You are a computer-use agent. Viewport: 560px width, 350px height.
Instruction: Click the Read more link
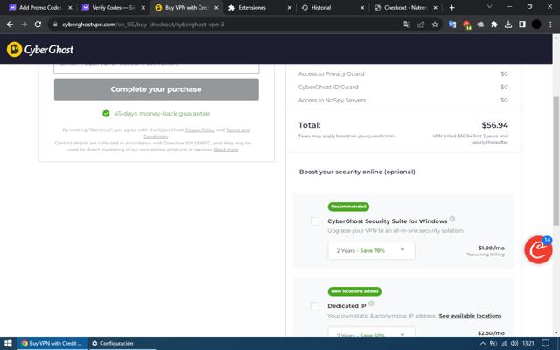226,150
